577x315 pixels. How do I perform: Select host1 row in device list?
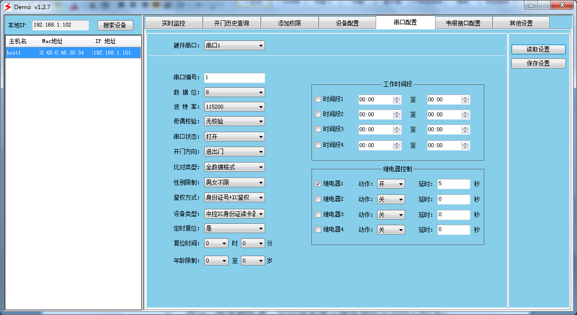(72, 53)
